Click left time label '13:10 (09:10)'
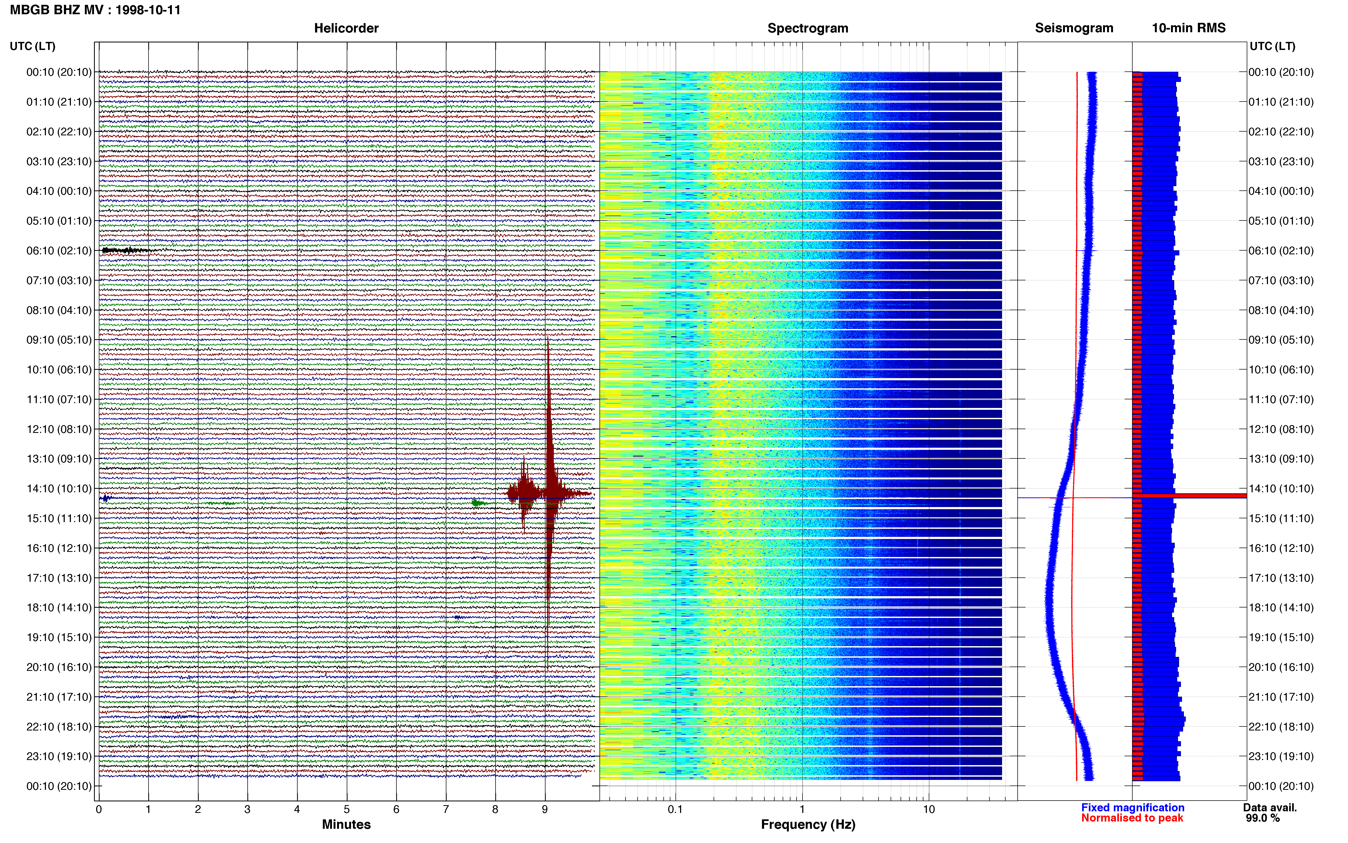Viewport: 1348px width, 843px height. (59, 459)
